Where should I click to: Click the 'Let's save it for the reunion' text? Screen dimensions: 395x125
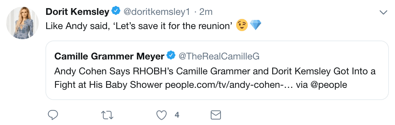[x=172, y=26]
